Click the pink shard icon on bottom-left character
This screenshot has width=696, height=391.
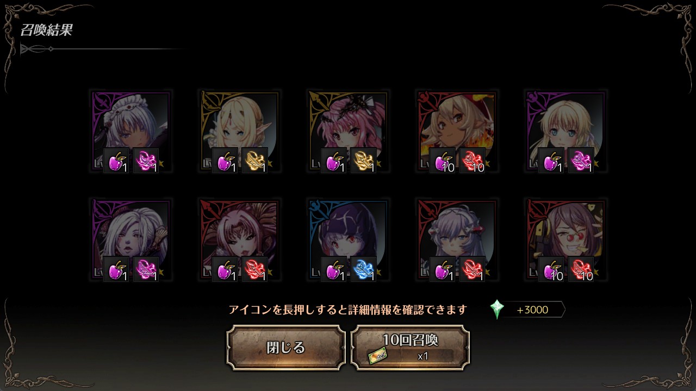tap(146, 269)
